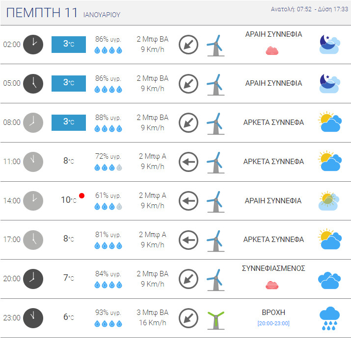Image resolution: width=351 pixels, height=338 pixels.
Task: Click the ΒΡΟΧΗ forecast label
Action: click(x=273, y=313)
